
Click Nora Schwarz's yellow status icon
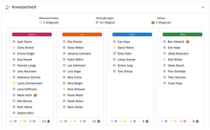pos(64,89)
